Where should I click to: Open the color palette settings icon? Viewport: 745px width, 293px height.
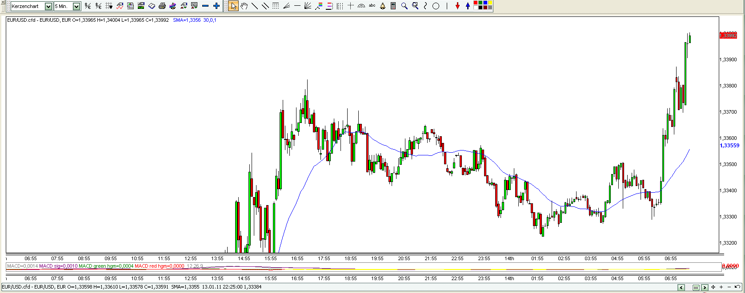point(173,6)
